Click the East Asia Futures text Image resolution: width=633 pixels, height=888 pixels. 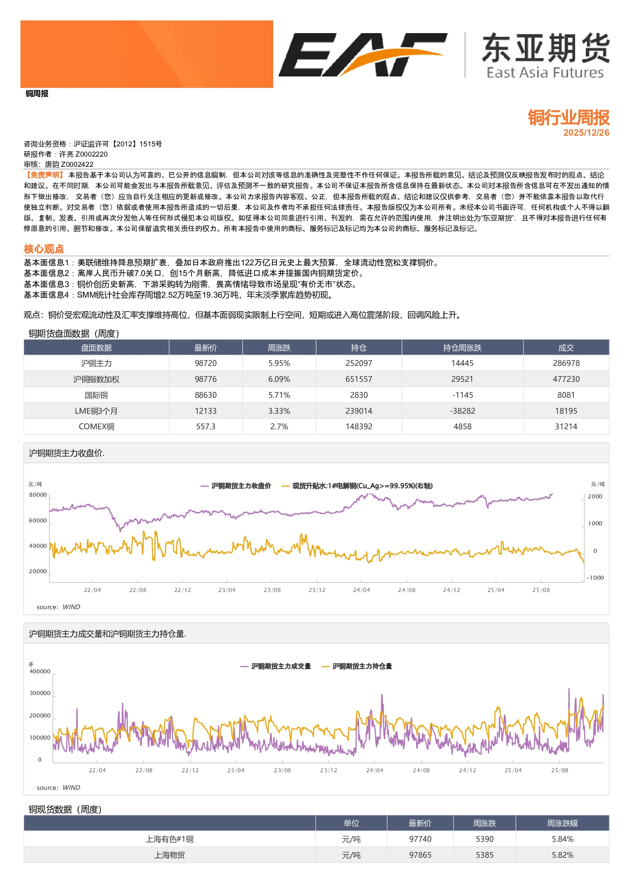click(545, 72)
